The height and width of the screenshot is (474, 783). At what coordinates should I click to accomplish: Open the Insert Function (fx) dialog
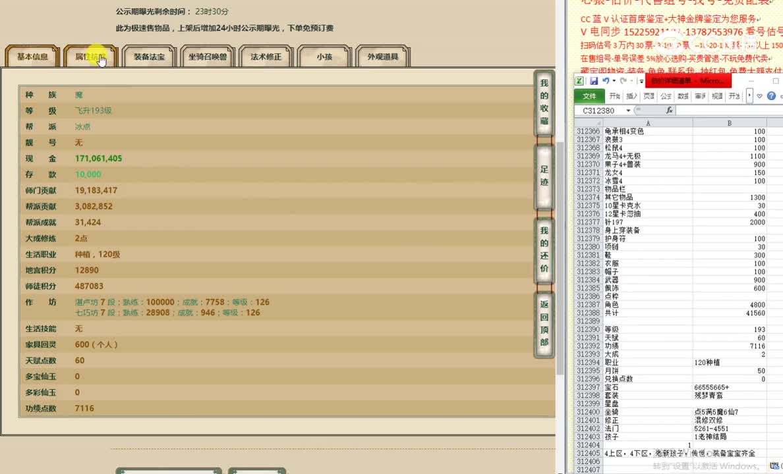pos(669,110)
